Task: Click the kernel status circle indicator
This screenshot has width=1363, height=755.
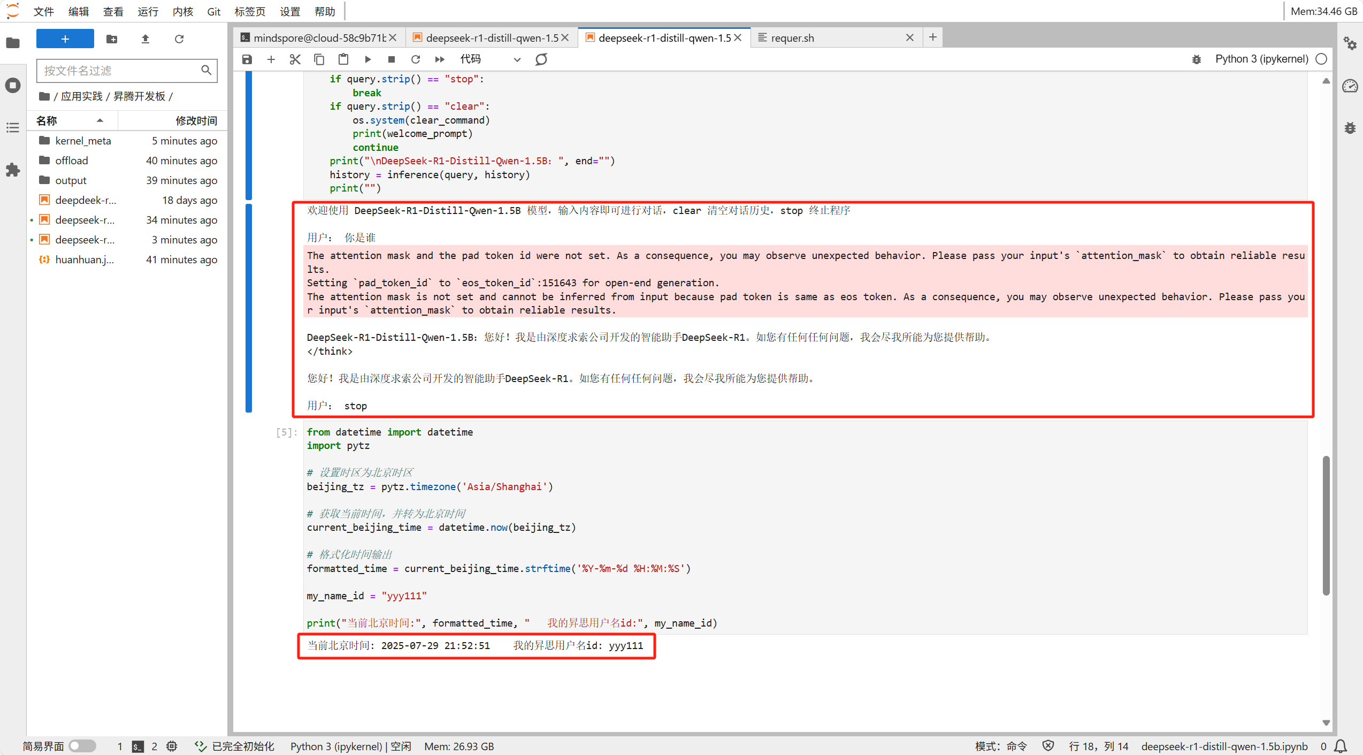Action: click(x=1321, y=59)
